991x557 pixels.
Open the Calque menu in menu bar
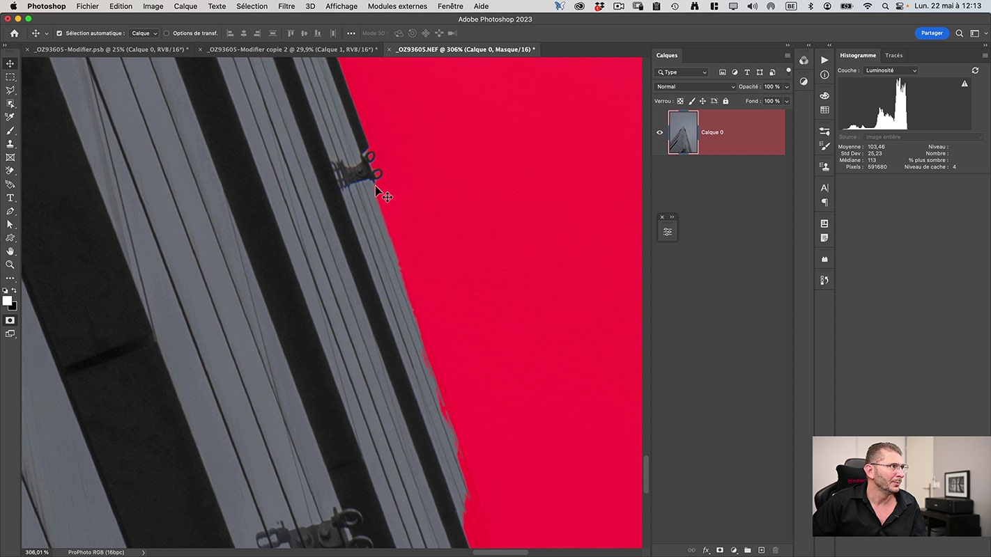(185, 6)
